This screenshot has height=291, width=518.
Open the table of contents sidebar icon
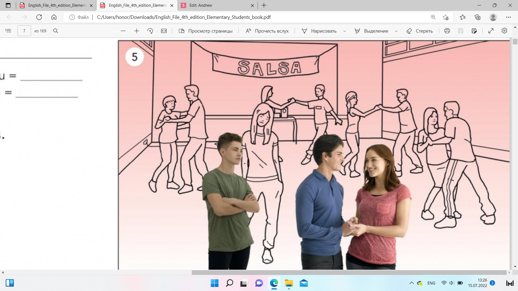tap(8, 31)
